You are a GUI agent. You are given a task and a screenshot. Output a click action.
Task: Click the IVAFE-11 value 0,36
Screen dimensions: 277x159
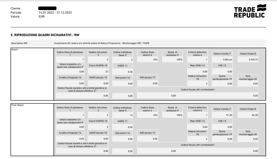point(130,72)
